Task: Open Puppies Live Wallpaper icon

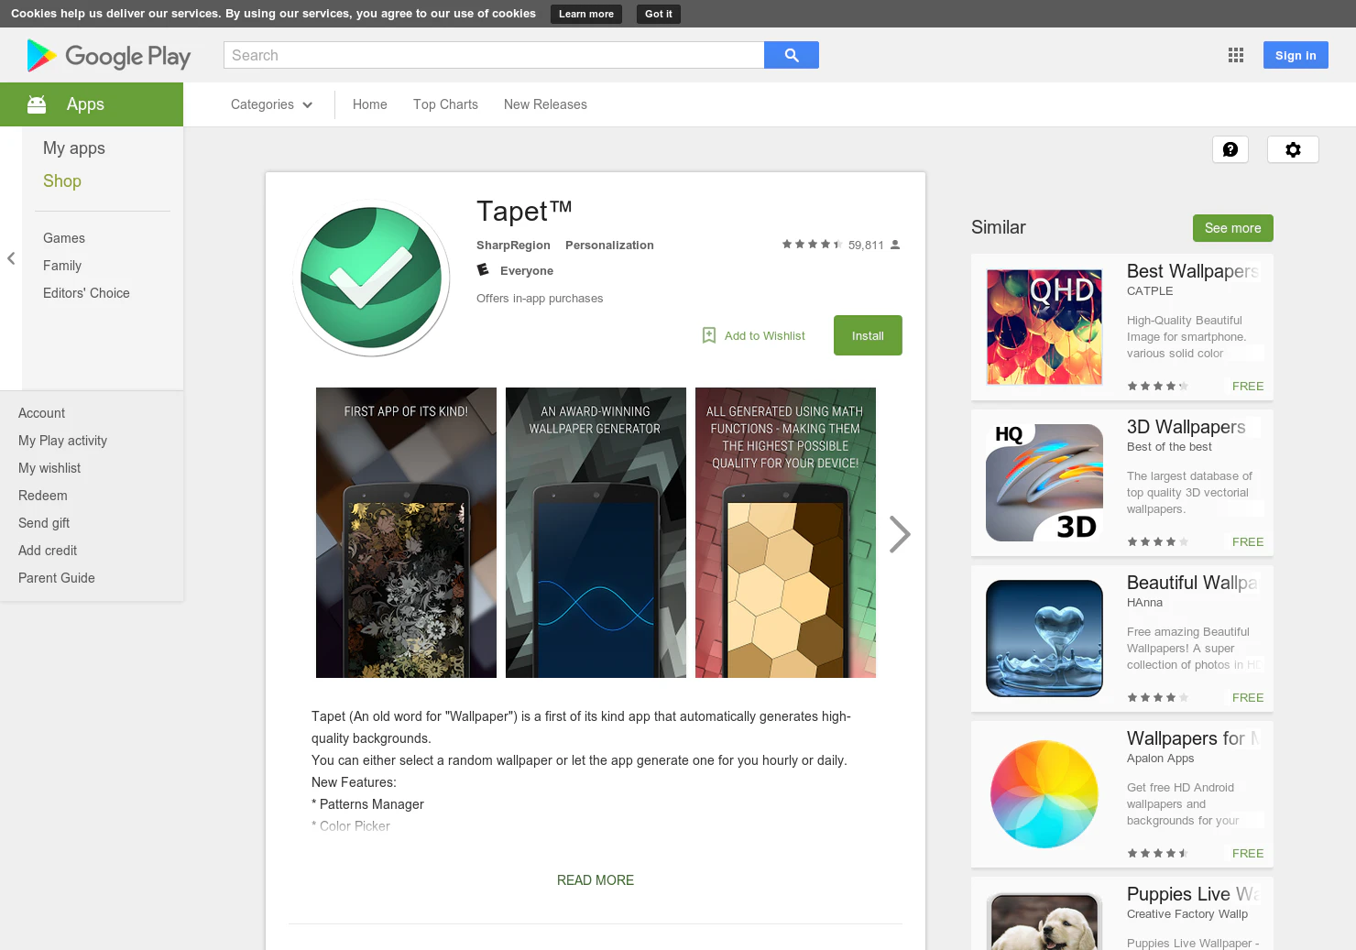Action: [1044, 921]
